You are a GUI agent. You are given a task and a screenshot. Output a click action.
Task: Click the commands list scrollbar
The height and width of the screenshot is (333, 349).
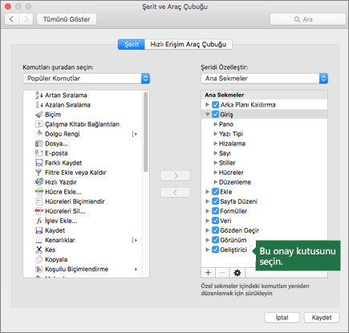pos(146,132)
